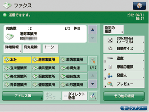Open 自動サイズ scan size setting

click(x=124, y=49)
